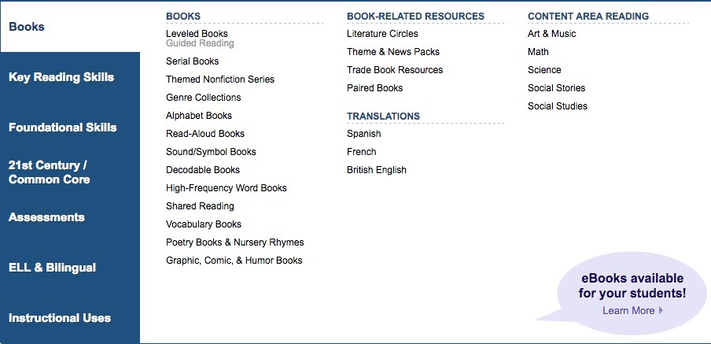Open Theme & News Packs
The image size is (711, 344).
pyautogui.click(x=393, y=52)
